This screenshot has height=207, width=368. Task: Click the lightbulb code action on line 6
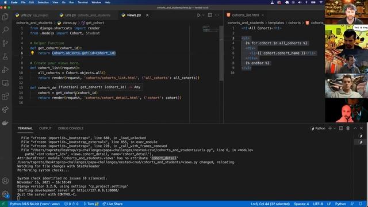[32, 53]
